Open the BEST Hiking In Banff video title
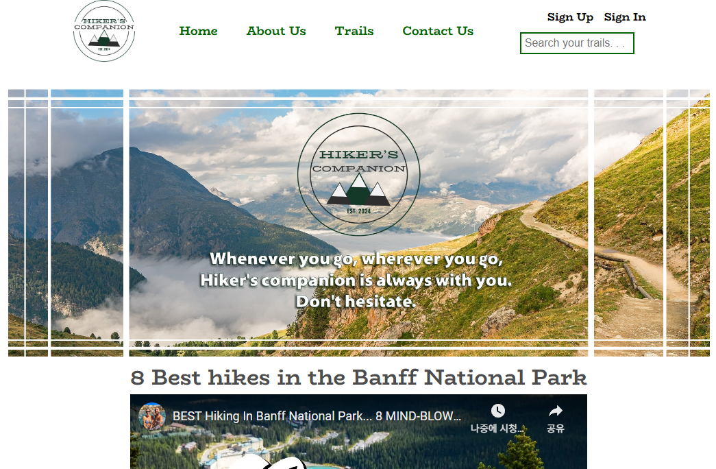Viewport: 716px width, 469px height. [x=317, y=416]
